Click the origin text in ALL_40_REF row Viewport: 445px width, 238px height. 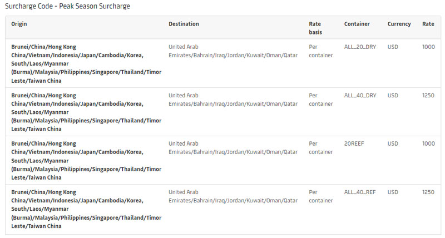pyautogui.click(x=86, y=209)
